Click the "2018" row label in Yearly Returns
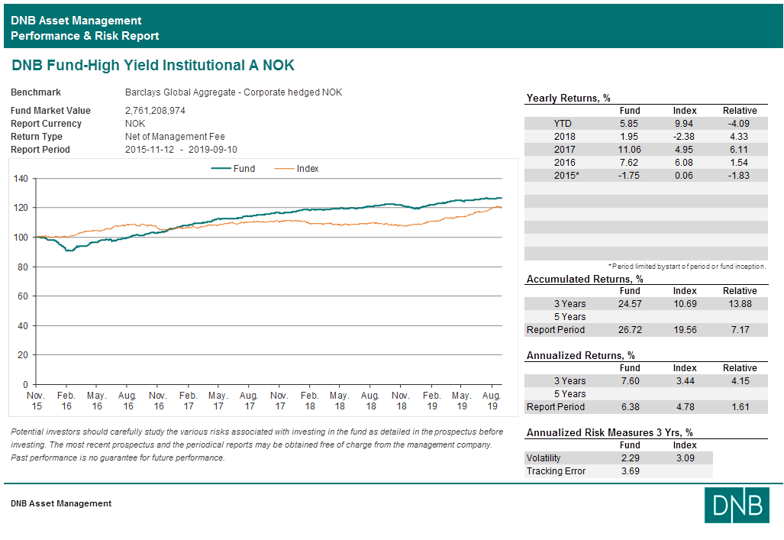784x540 pixels. click(564, 137)
